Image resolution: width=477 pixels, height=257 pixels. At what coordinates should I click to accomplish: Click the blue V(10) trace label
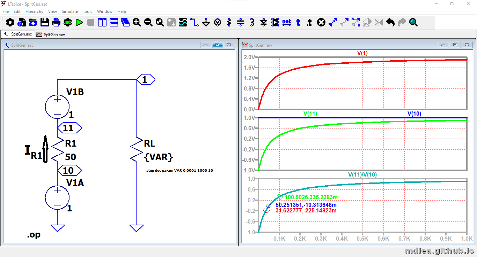[414, 114]
